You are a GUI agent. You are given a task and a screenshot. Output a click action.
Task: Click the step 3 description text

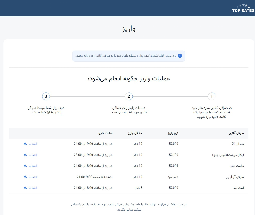point(46,110)
